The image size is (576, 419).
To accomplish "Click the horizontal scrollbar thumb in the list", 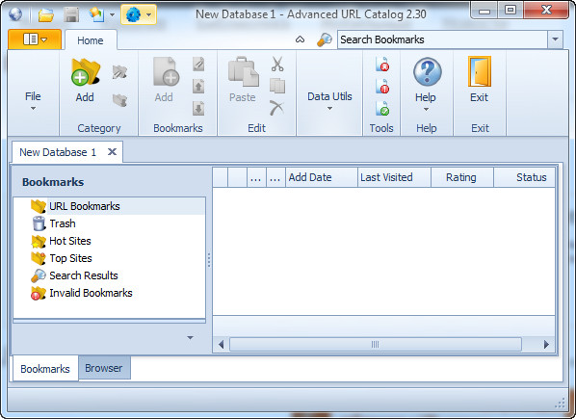I will (x=376, y=345).
